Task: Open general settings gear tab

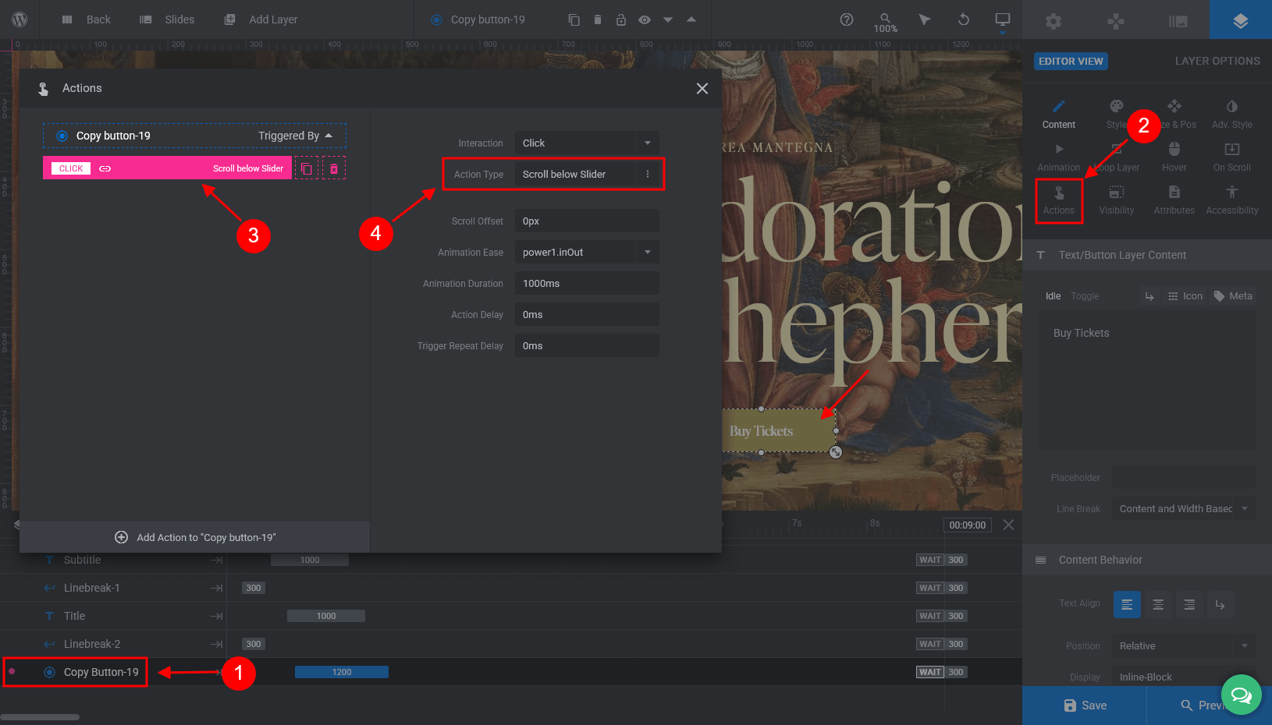Action: pyautogui.click(x=1053, y=21)
